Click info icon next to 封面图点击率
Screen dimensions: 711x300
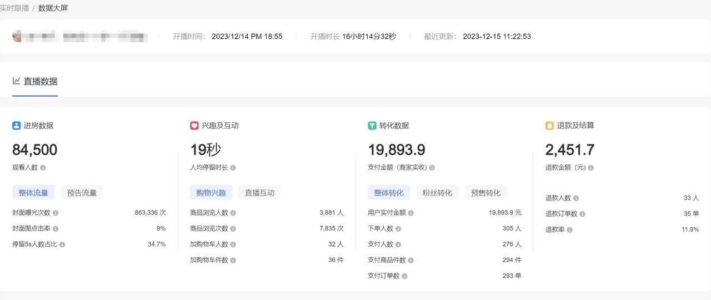pyautogui.click(x=56, y=228)
